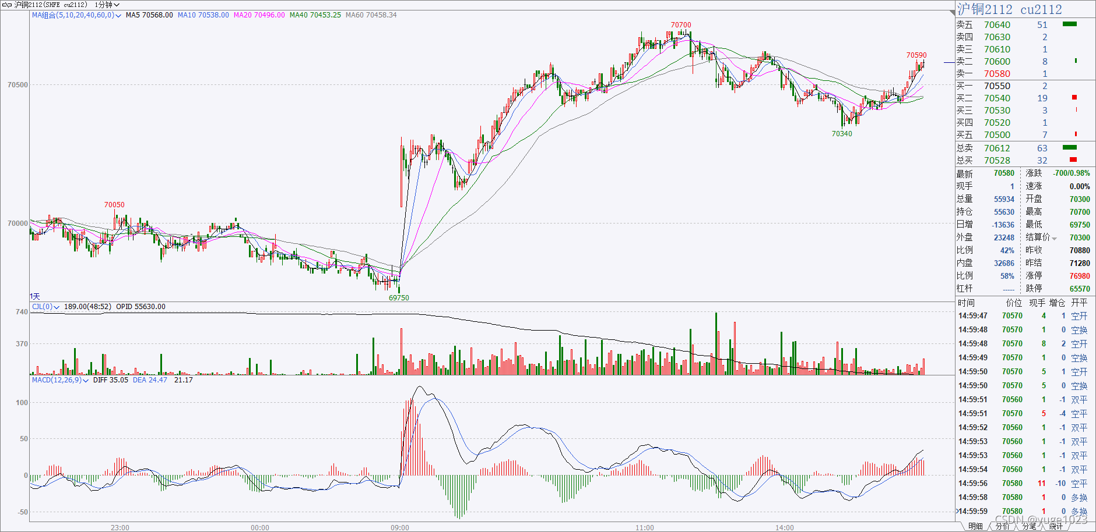The height and width of the screenshot is (532, 1096).
Task: Click the 70700 high price marker on chart
Action: tap(681, 25)
